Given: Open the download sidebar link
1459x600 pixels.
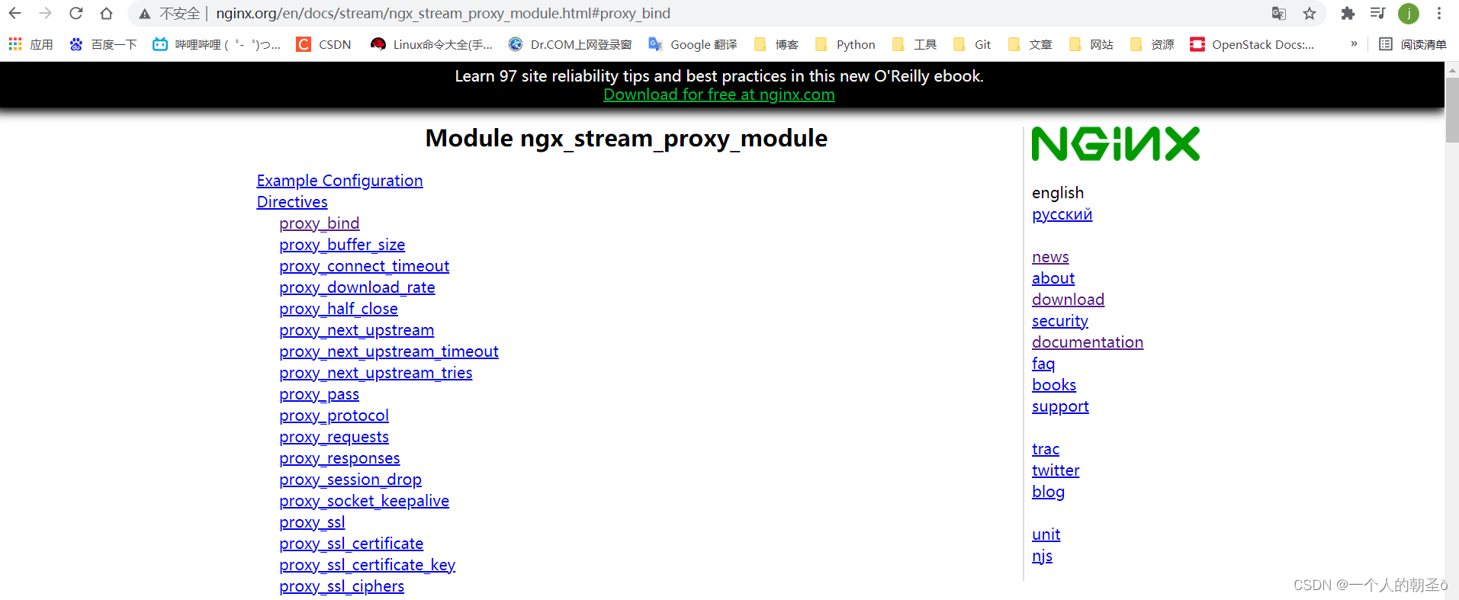Looking at the screenshot, I should coord(1068,300).
